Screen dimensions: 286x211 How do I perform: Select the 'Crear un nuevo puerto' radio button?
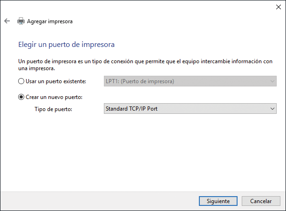20,97
